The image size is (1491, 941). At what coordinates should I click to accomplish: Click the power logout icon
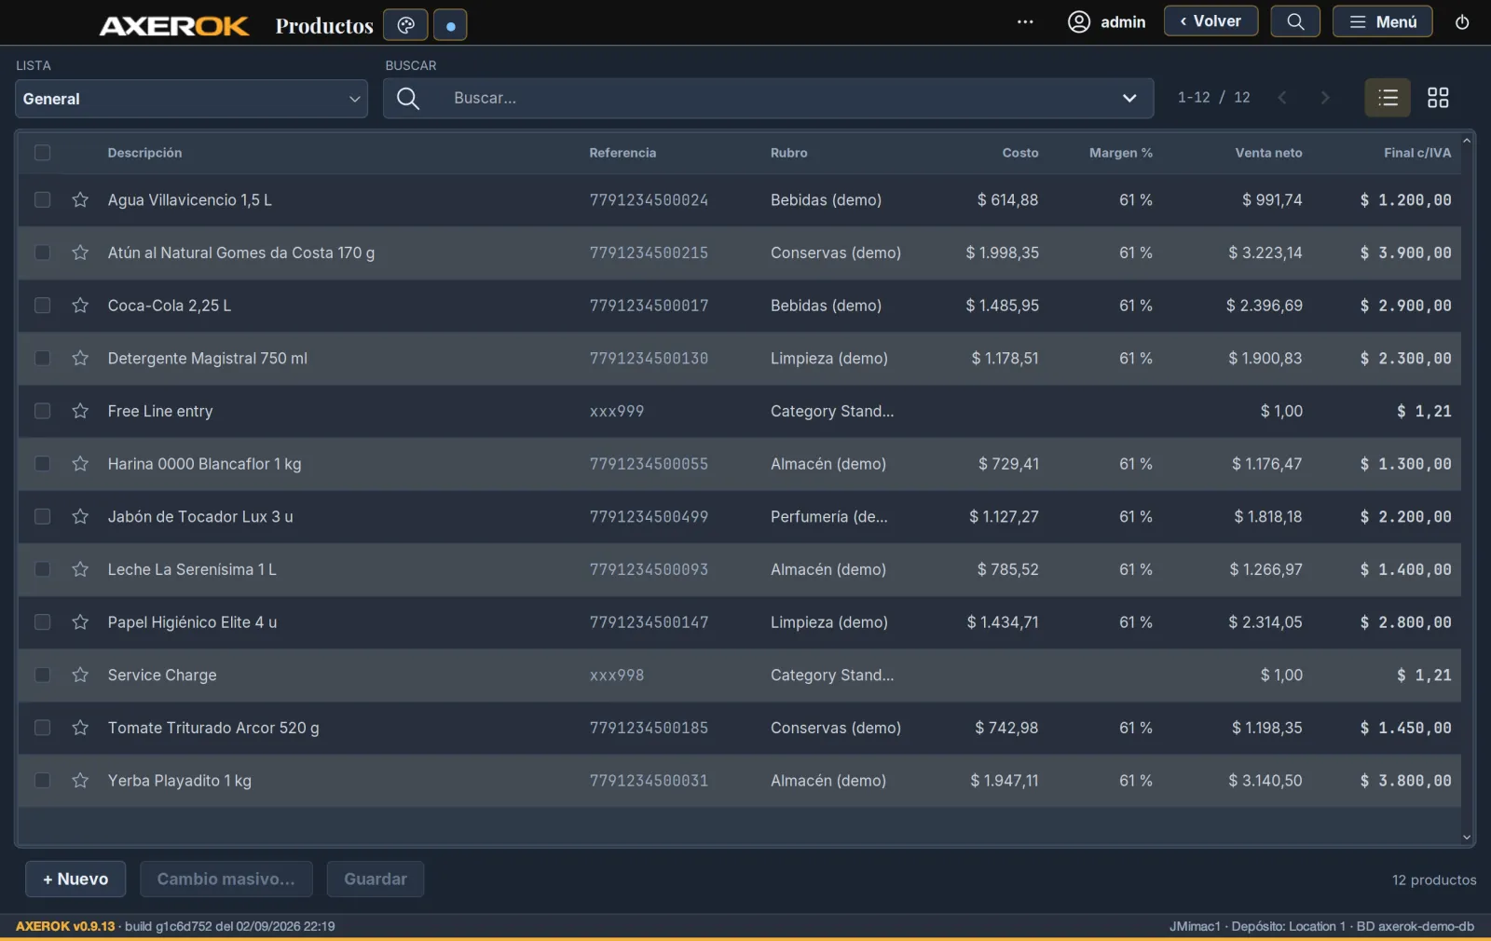1462,22
